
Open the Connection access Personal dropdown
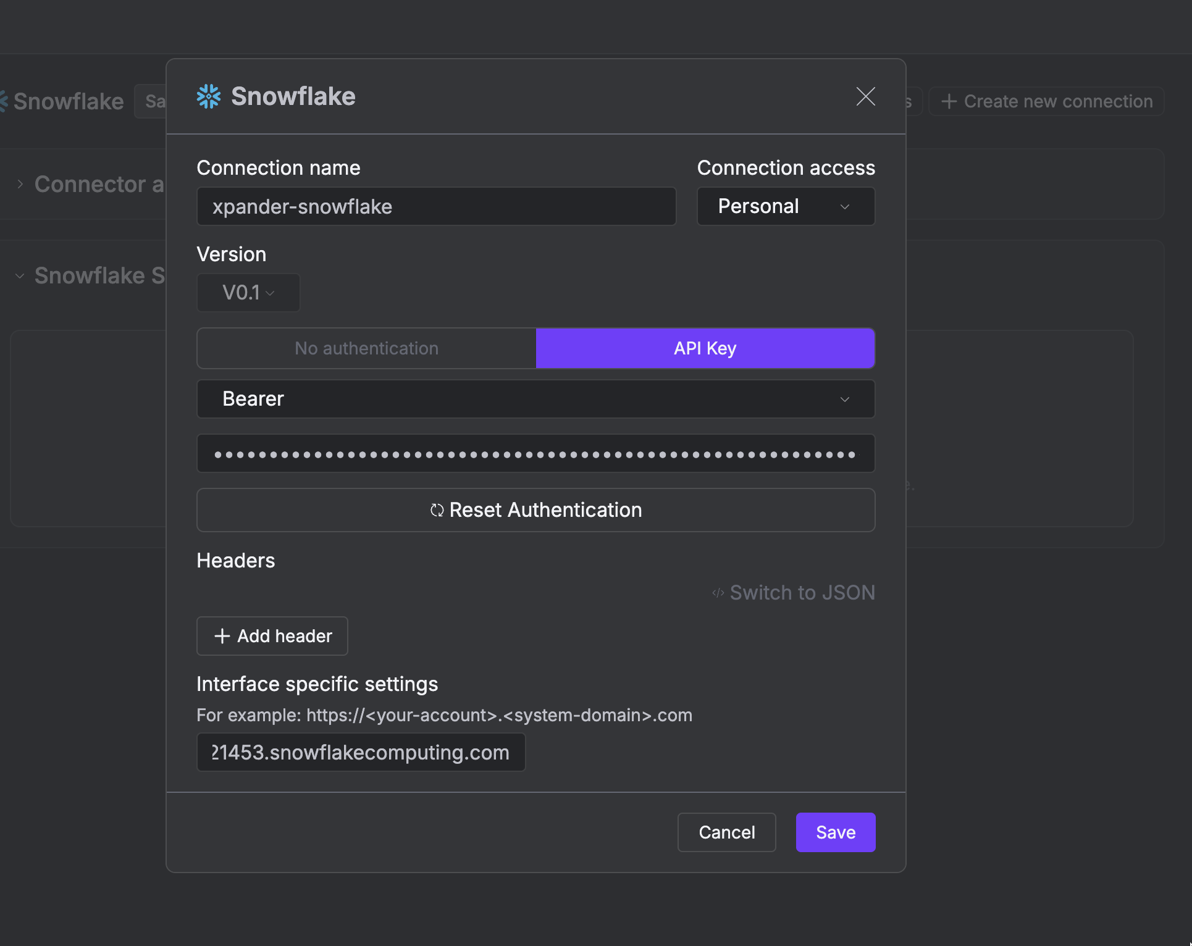click(x=786, y=206)
